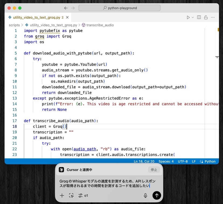Run the Python file with the play icon
Screen dimensions: 223x204
[x=188, y=17]
